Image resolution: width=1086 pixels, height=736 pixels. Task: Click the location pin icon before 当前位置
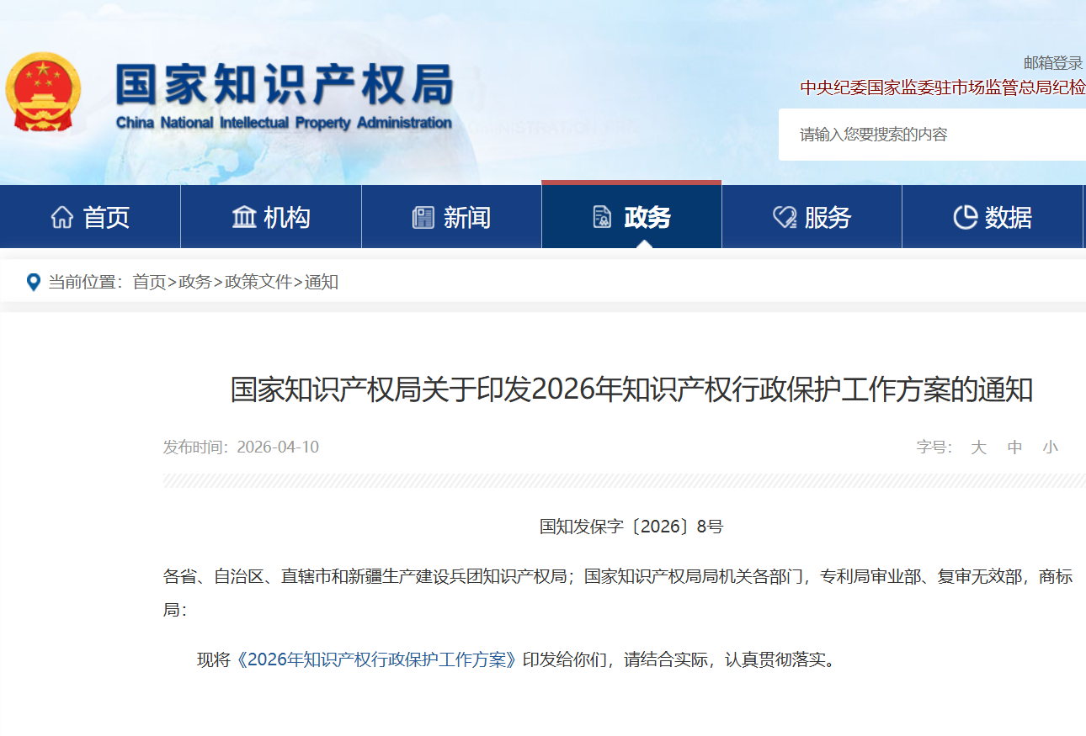pos(34,283)
